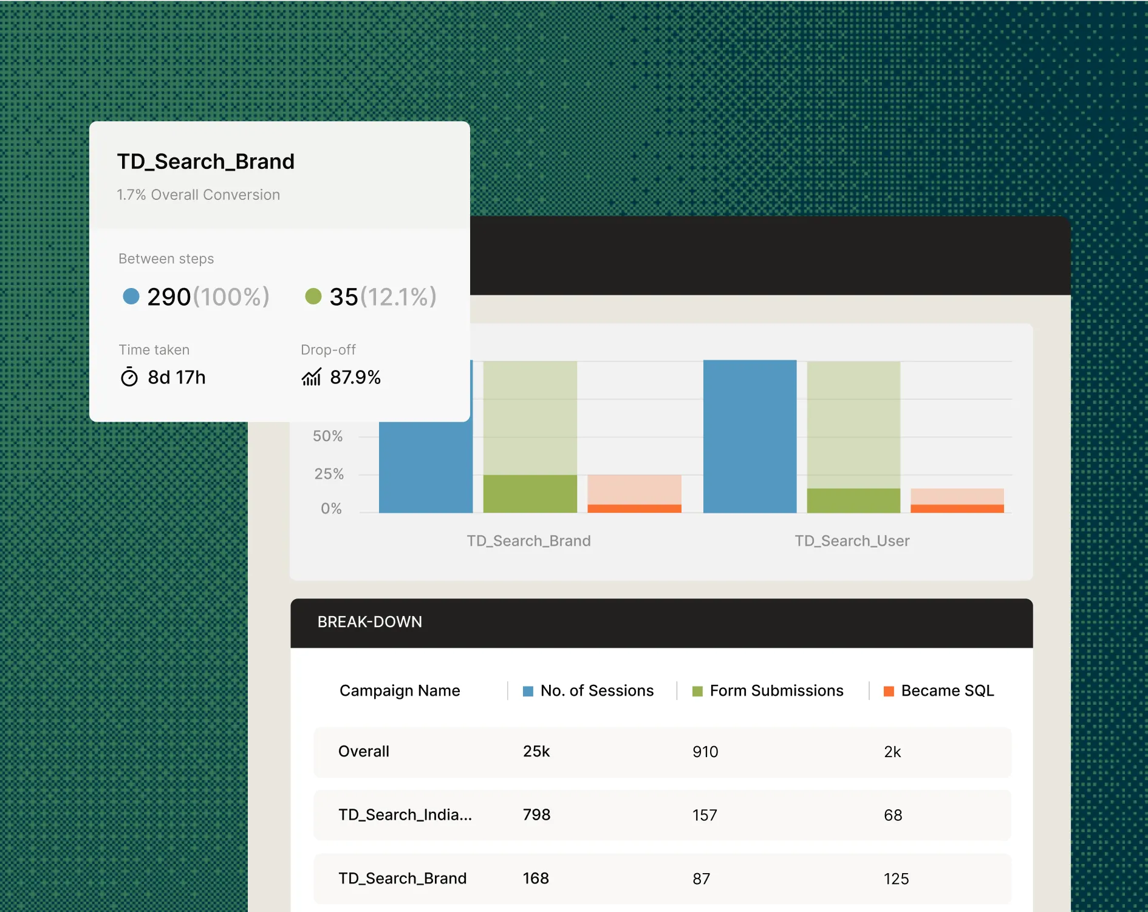Click the BREAK-DOWN panel header

(371, 622)
